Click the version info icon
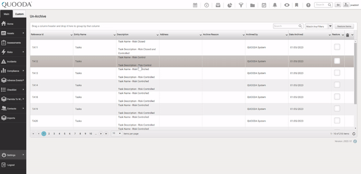Image resolution: width=361 pixels, height=174 pixels. [x=355, y=141]
